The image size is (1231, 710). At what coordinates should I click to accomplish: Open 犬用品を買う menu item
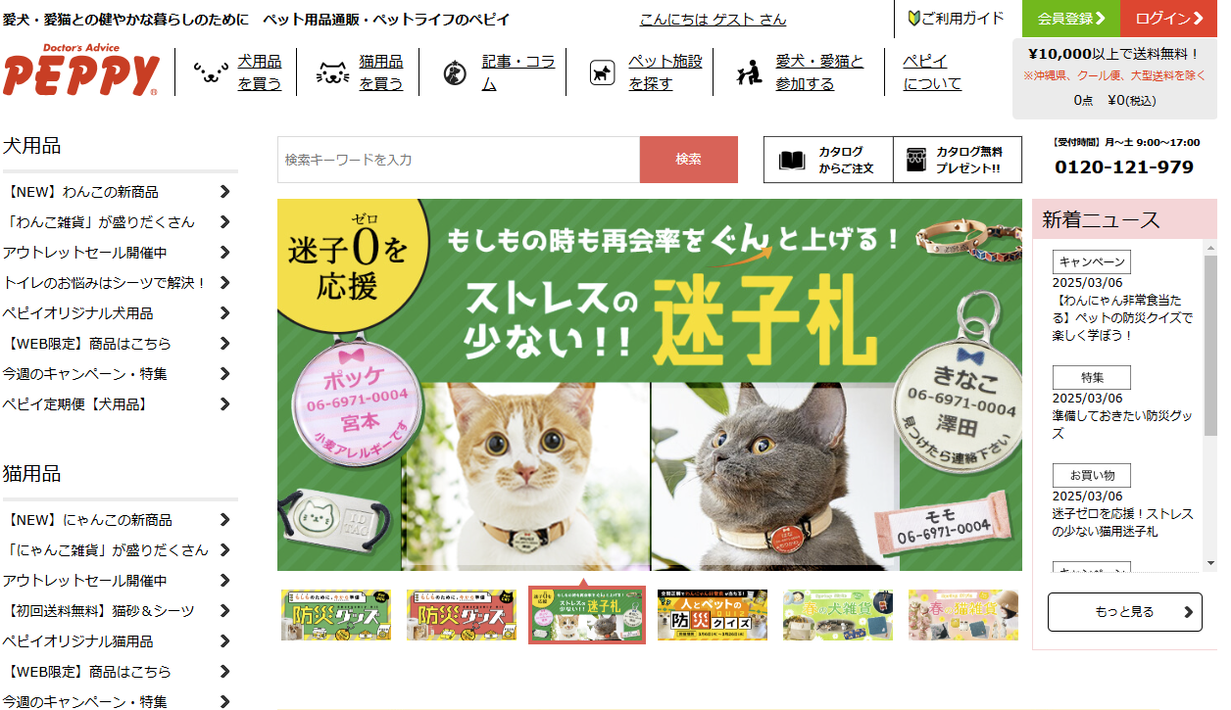coord(259,72)
